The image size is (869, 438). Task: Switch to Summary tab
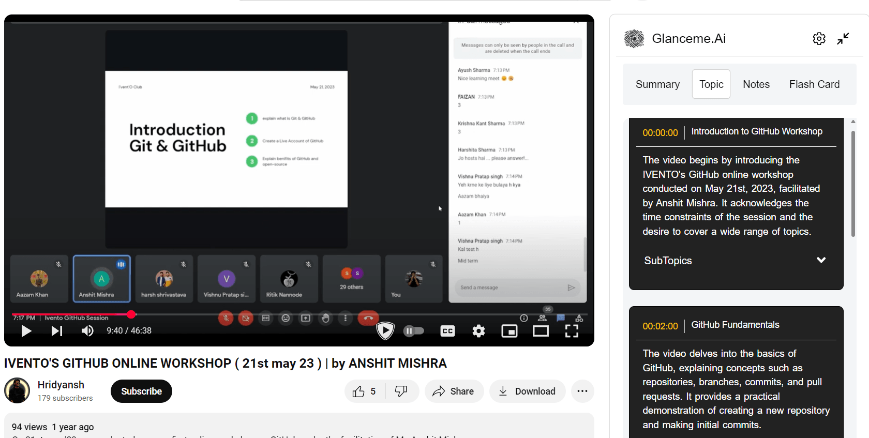coord(657,84)
